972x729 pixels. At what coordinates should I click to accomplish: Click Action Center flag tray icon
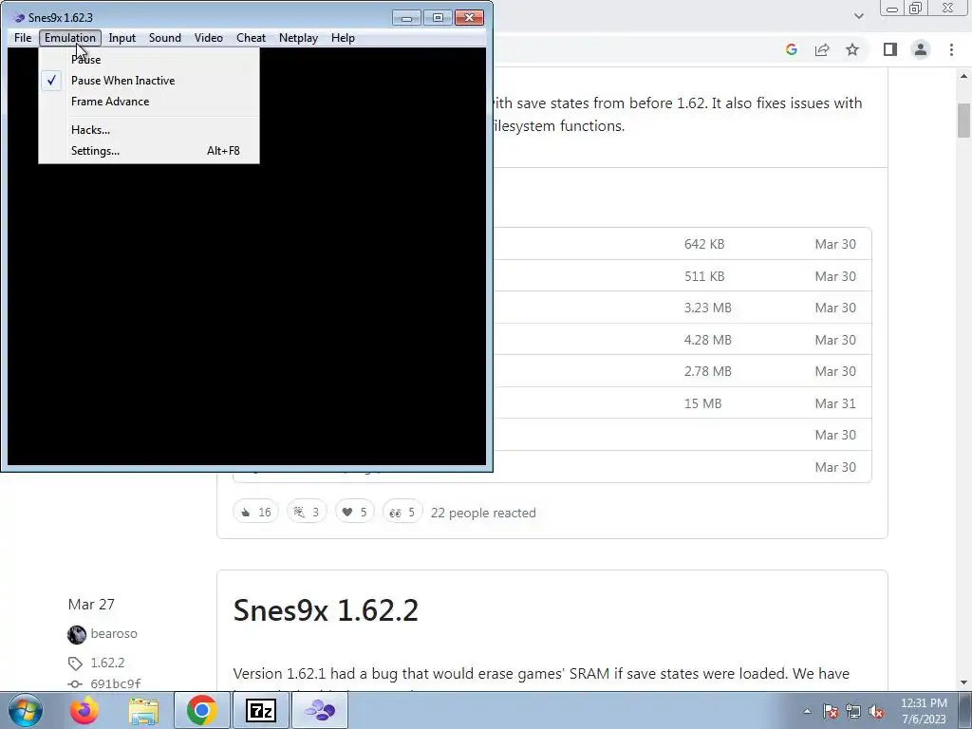pos(830,711)
